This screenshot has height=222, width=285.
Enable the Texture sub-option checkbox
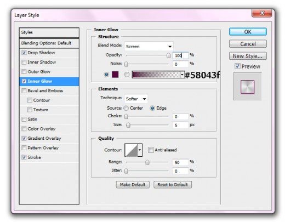[30, 110]
